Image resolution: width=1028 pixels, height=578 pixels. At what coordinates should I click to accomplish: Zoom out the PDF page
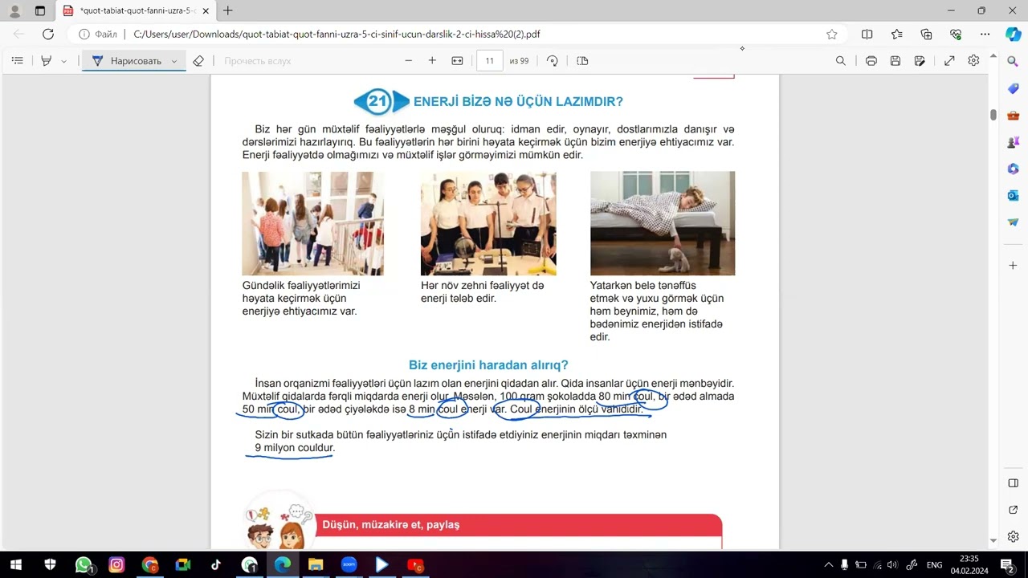click(408, 61)
